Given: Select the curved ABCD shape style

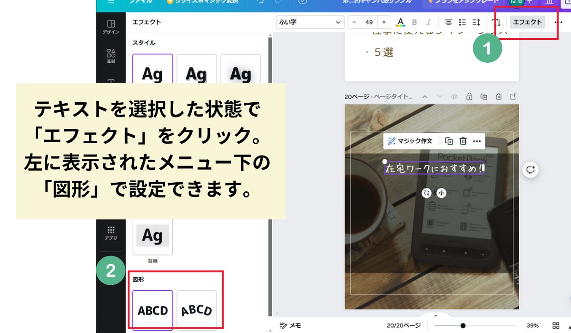Looking at the screenshot, I should click(x=197, y=310).
